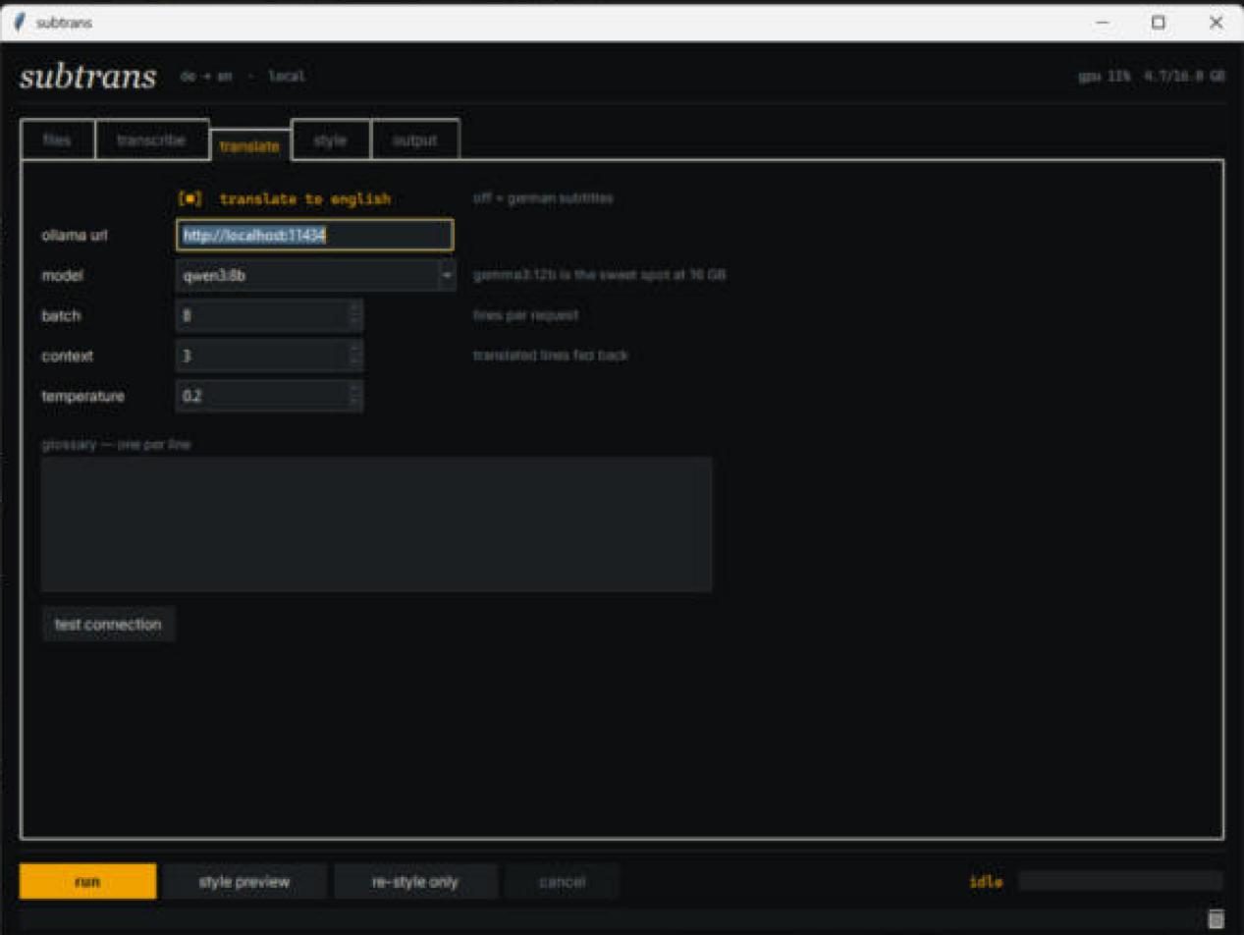Screen dimensions: 1244x935
Task: Show the output tab
Action: point(414,139)
